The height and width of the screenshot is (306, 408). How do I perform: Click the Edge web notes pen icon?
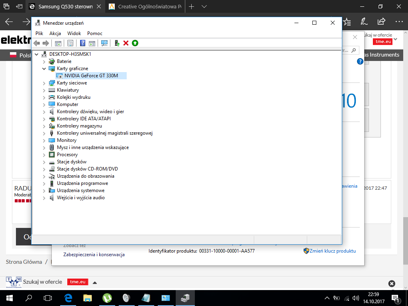[364, 22]
